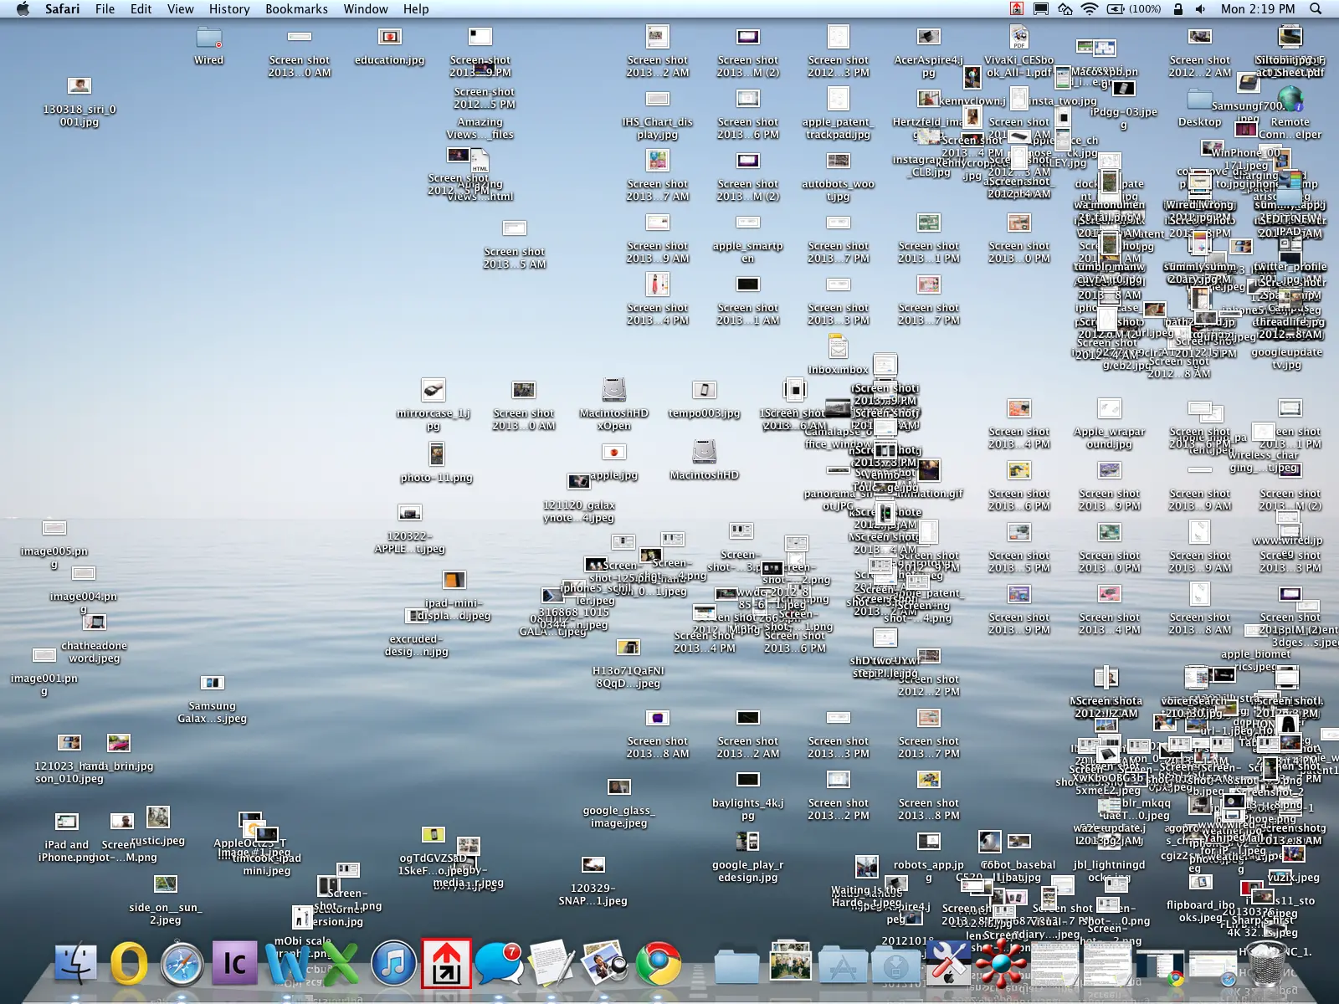
Task: Open Microsoft Excel from the dock
Action: coord(340,964)
